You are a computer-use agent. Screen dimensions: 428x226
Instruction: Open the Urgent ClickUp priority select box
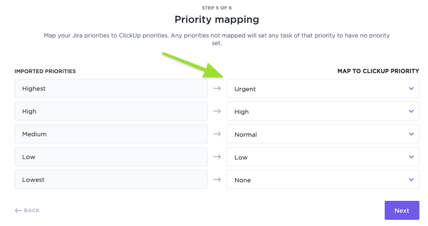314,88
